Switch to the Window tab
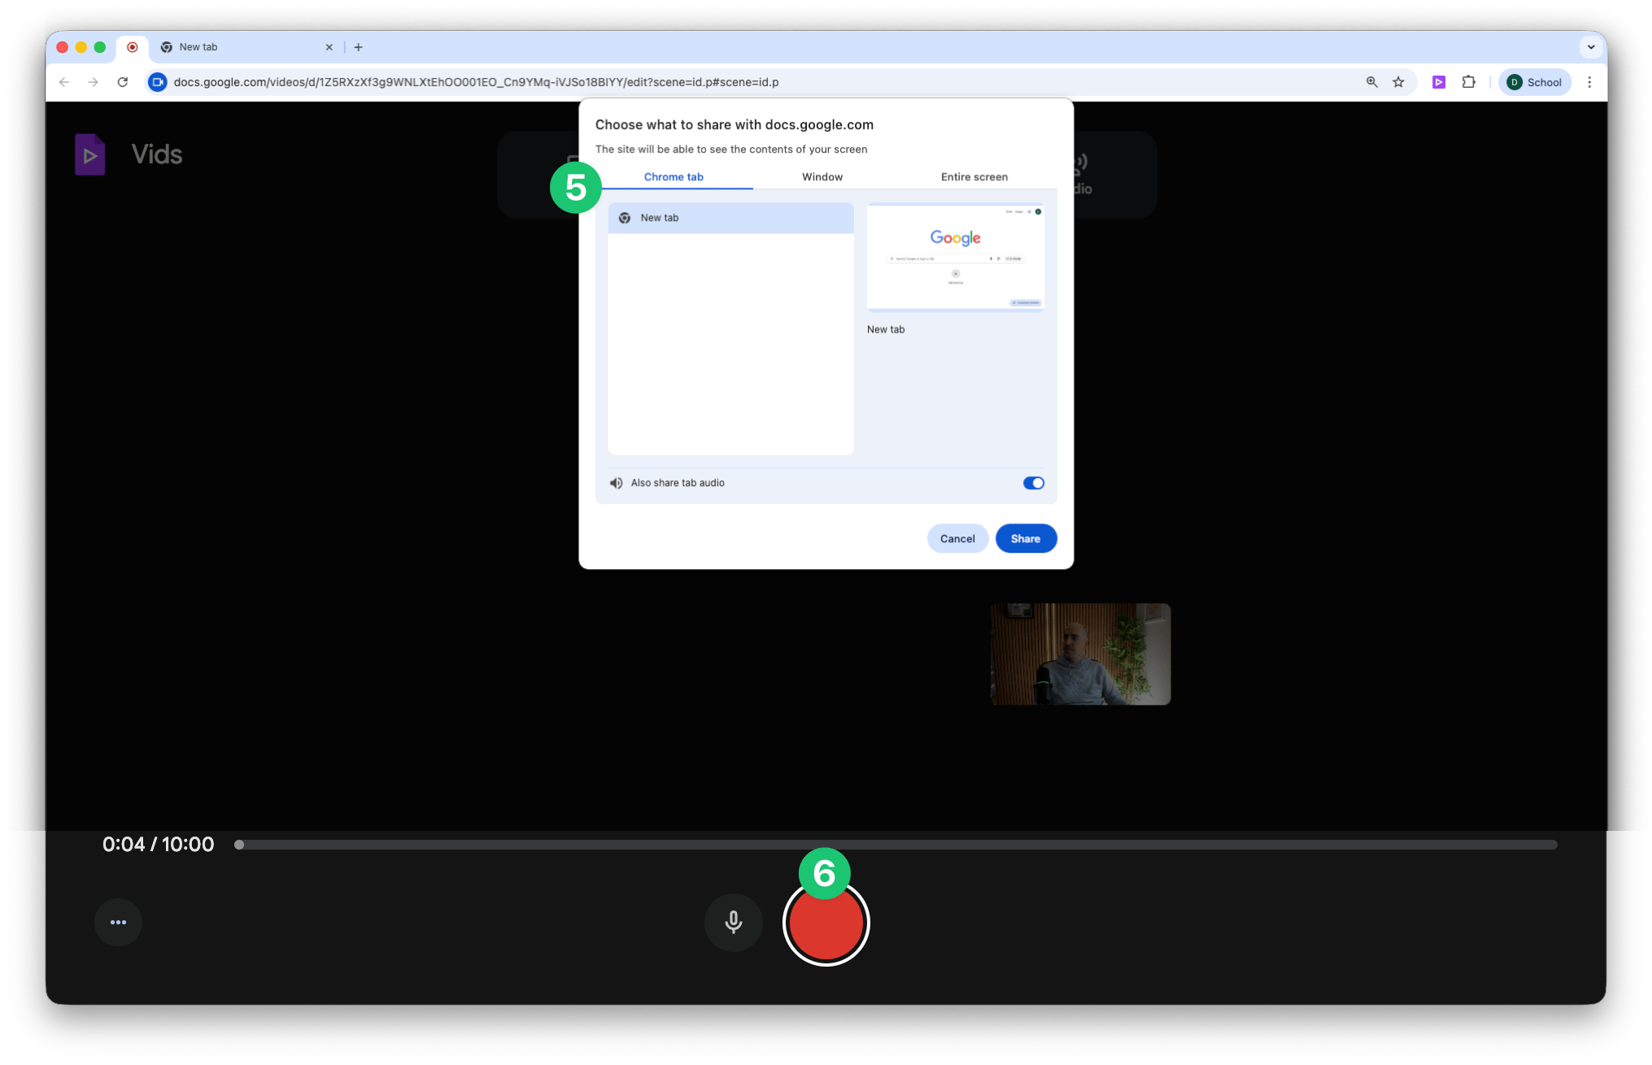This screenshot has height=1065, width=1652. (822, 176)
